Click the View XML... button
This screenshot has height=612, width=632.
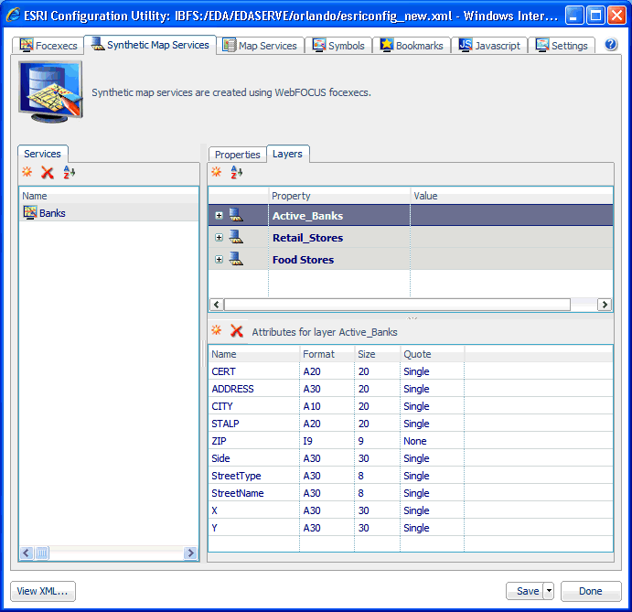tap(43, 591)
